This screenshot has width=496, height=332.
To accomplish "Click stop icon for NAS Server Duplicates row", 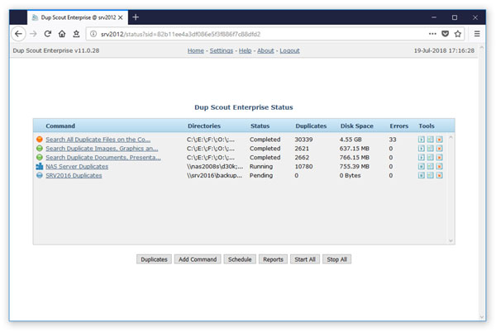I will 421,166.
